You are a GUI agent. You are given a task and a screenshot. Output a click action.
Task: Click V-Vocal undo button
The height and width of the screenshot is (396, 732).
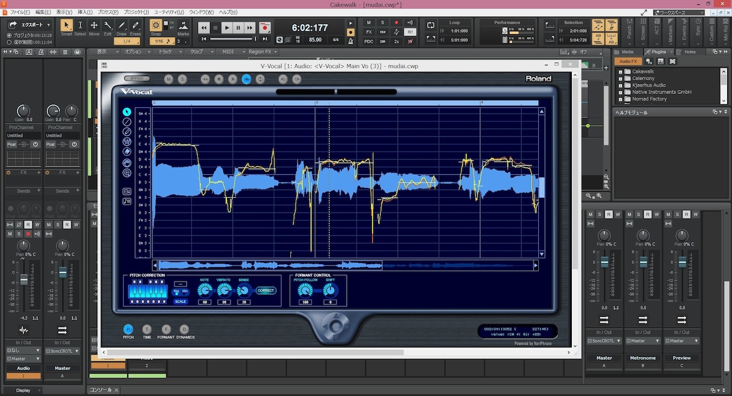pyautogui.click(x=283, y=79)
